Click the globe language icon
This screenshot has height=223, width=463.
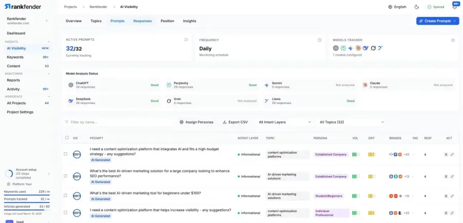pyautogui.click(x=390, y=7)
